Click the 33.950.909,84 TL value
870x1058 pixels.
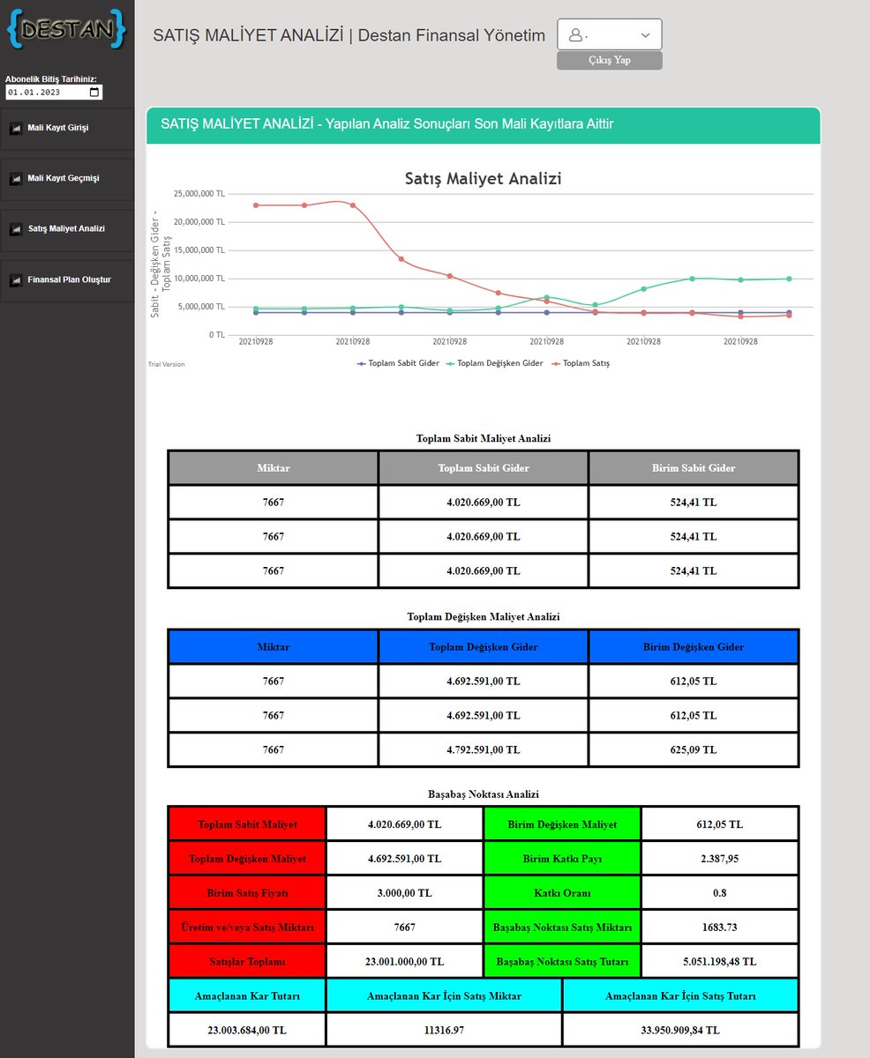tap(681, 1030)
